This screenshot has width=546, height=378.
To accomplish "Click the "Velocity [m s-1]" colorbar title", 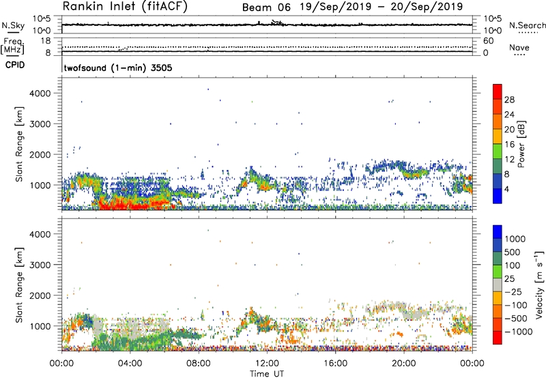I will click(x=539, y=285).
